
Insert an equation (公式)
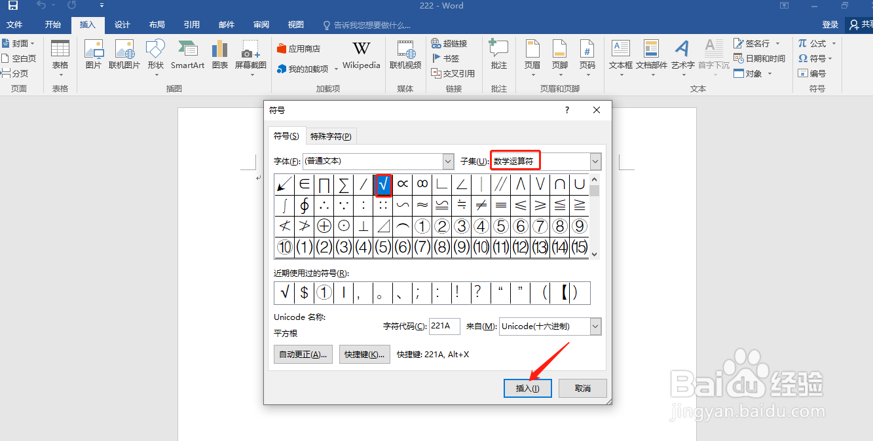[812, 43]
